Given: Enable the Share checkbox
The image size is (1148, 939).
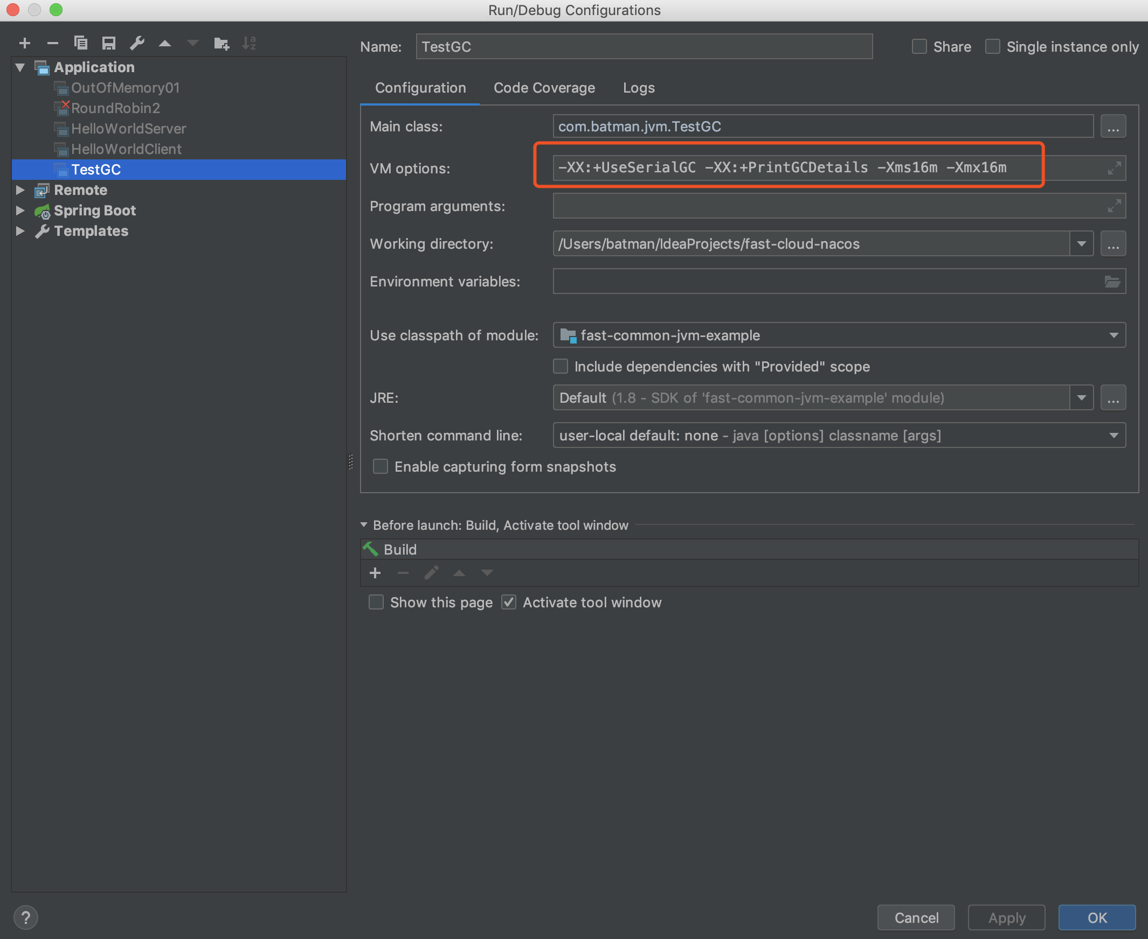Looking at the screenshot, I should click(919, 46).
